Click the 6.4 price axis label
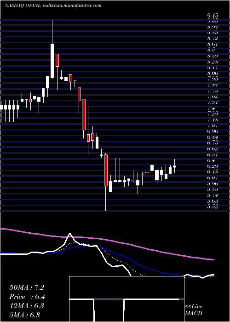The width and height of the screenshot is (230, 322). coord(211,161)
